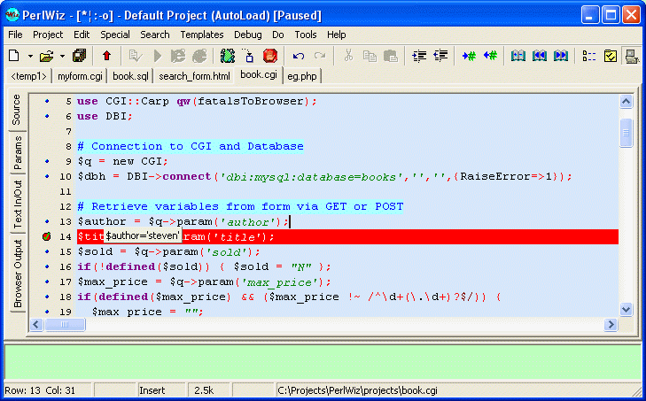Open the Templates menu

click(202, 35)
